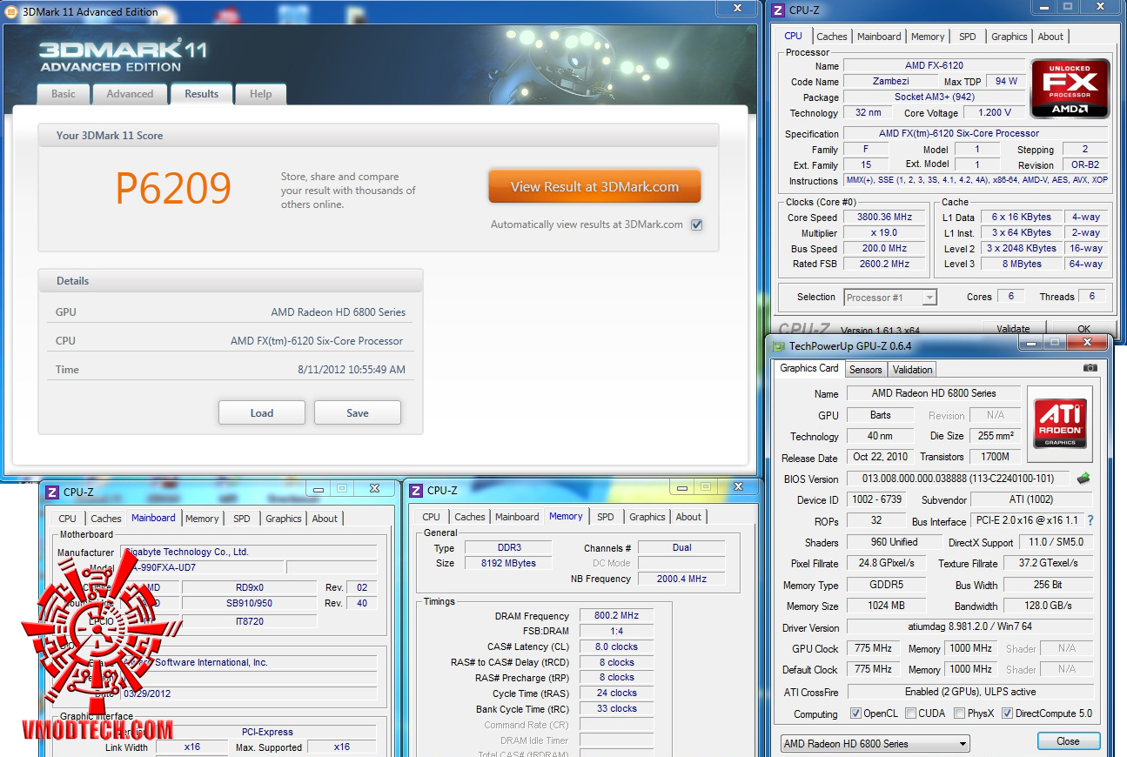Click the GPU value in 3DMark Details
The height and width of the screenshot is (757, 1127).
click(338, 312)
